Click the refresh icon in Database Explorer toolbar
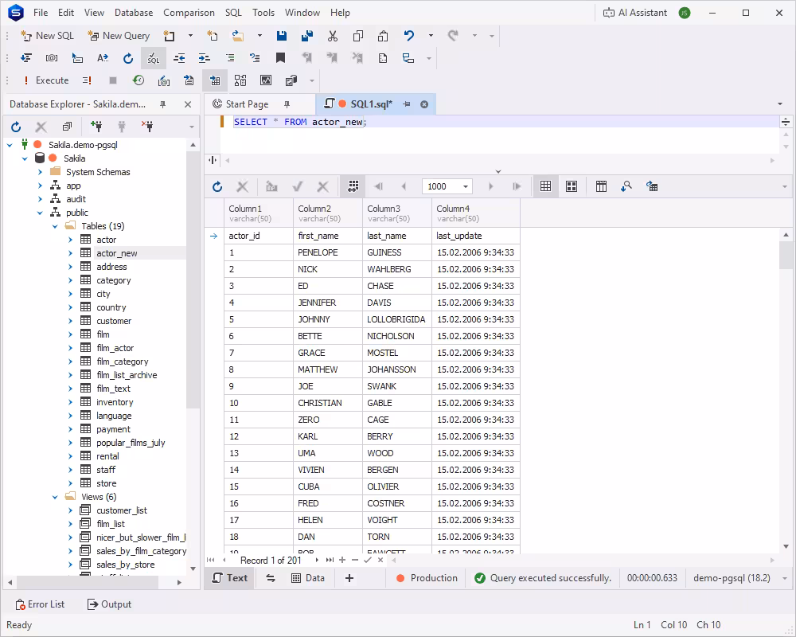Image resolution: width=796 pixels, height=637 pixels. tap(16, 127)
